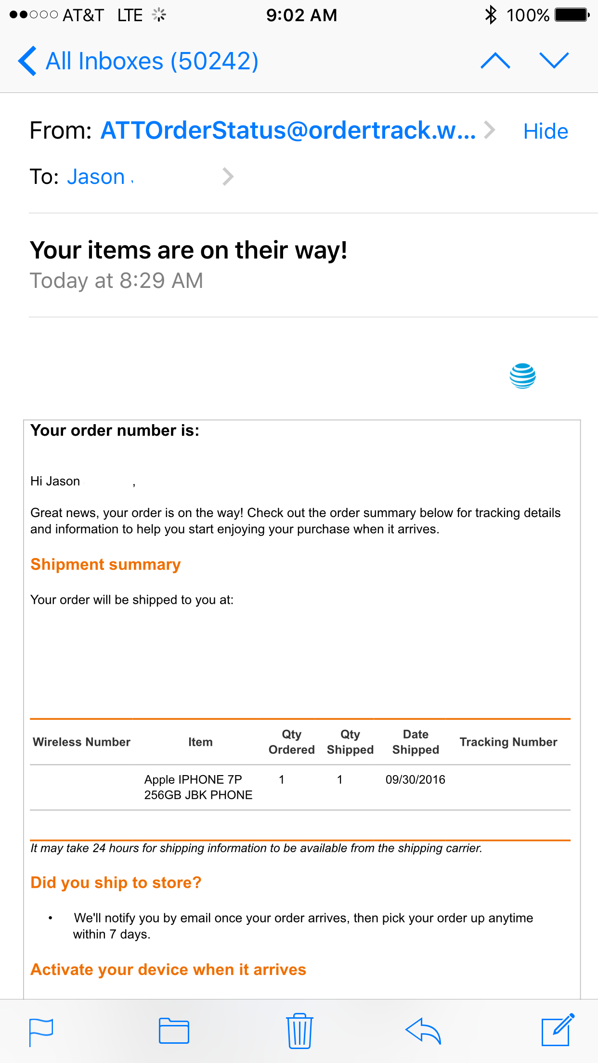This screenshot has width=598, height=1063.
Task: Open the move-to-folder icon
Action: click(x=174, y=1031)
